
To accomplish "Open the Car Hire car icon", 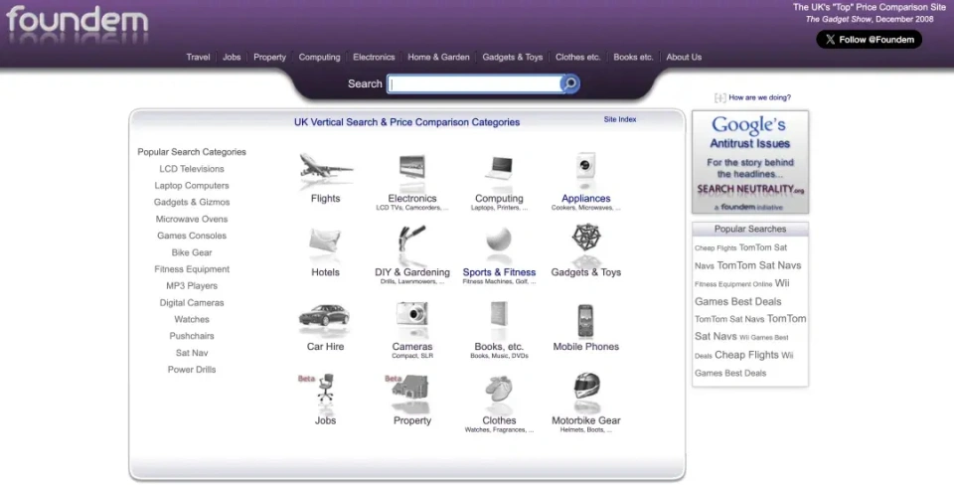I will (x=324, y=318).
